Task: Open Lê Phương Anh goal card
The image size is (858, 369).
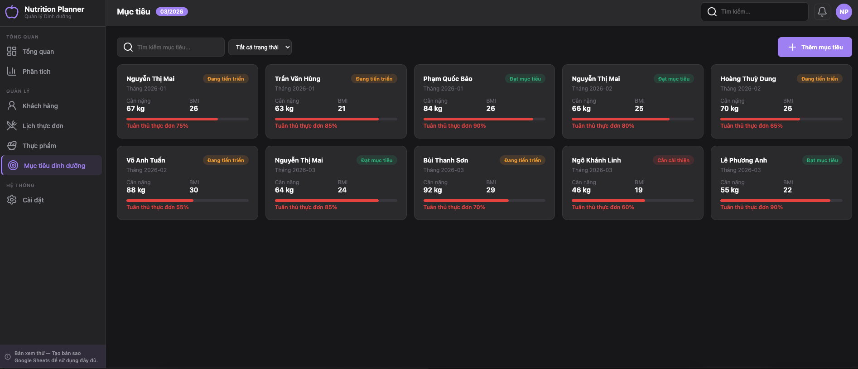Action: [781, 183]
